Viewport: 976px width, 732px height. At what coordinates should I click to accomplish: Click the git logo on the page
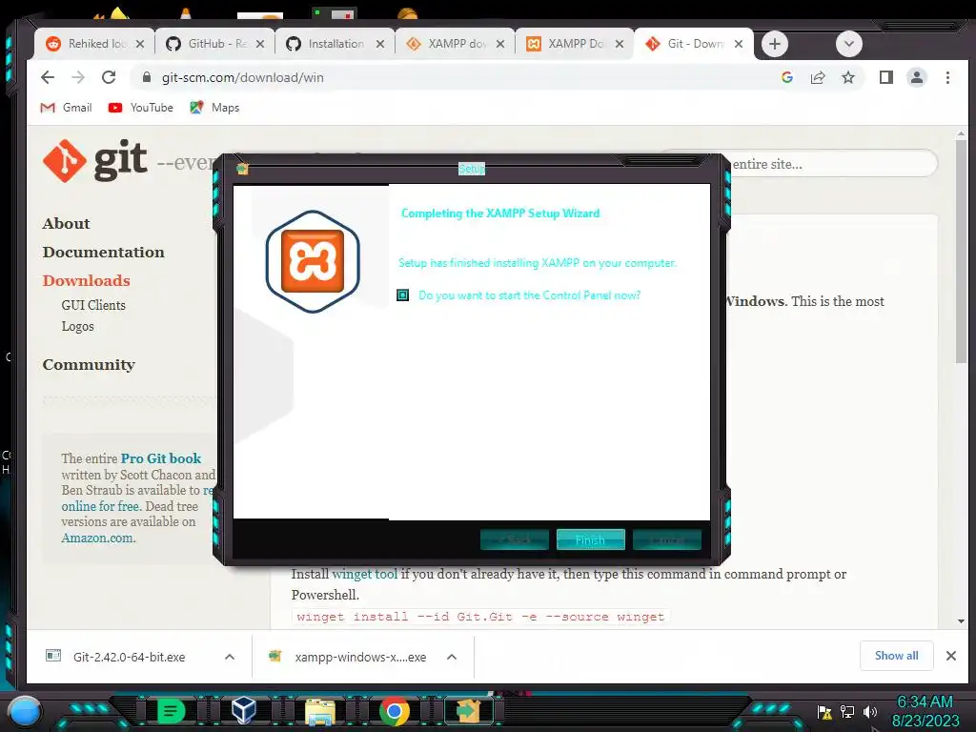tap(94, 160)
